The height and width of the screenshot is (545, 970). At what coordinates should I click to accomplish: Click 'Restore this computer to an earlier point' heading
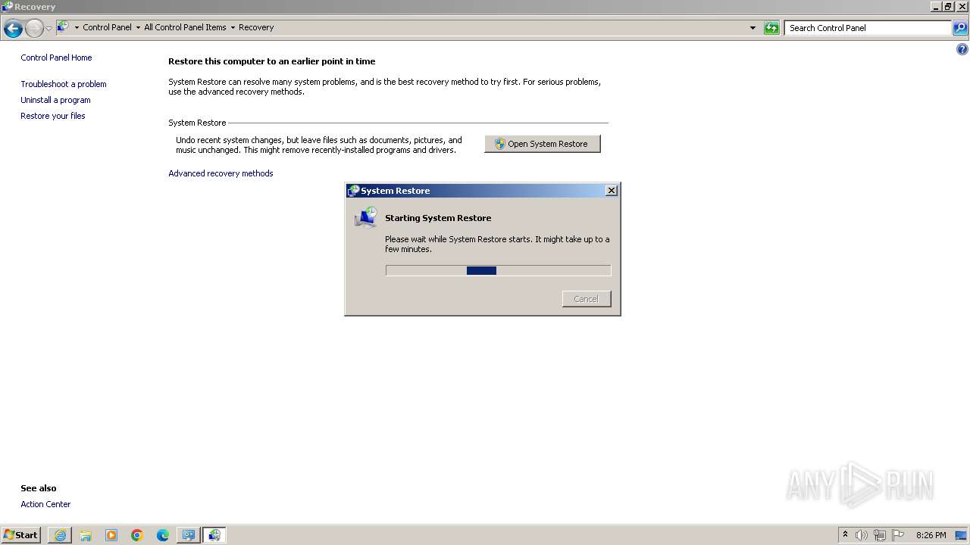(x=271, y=61)
